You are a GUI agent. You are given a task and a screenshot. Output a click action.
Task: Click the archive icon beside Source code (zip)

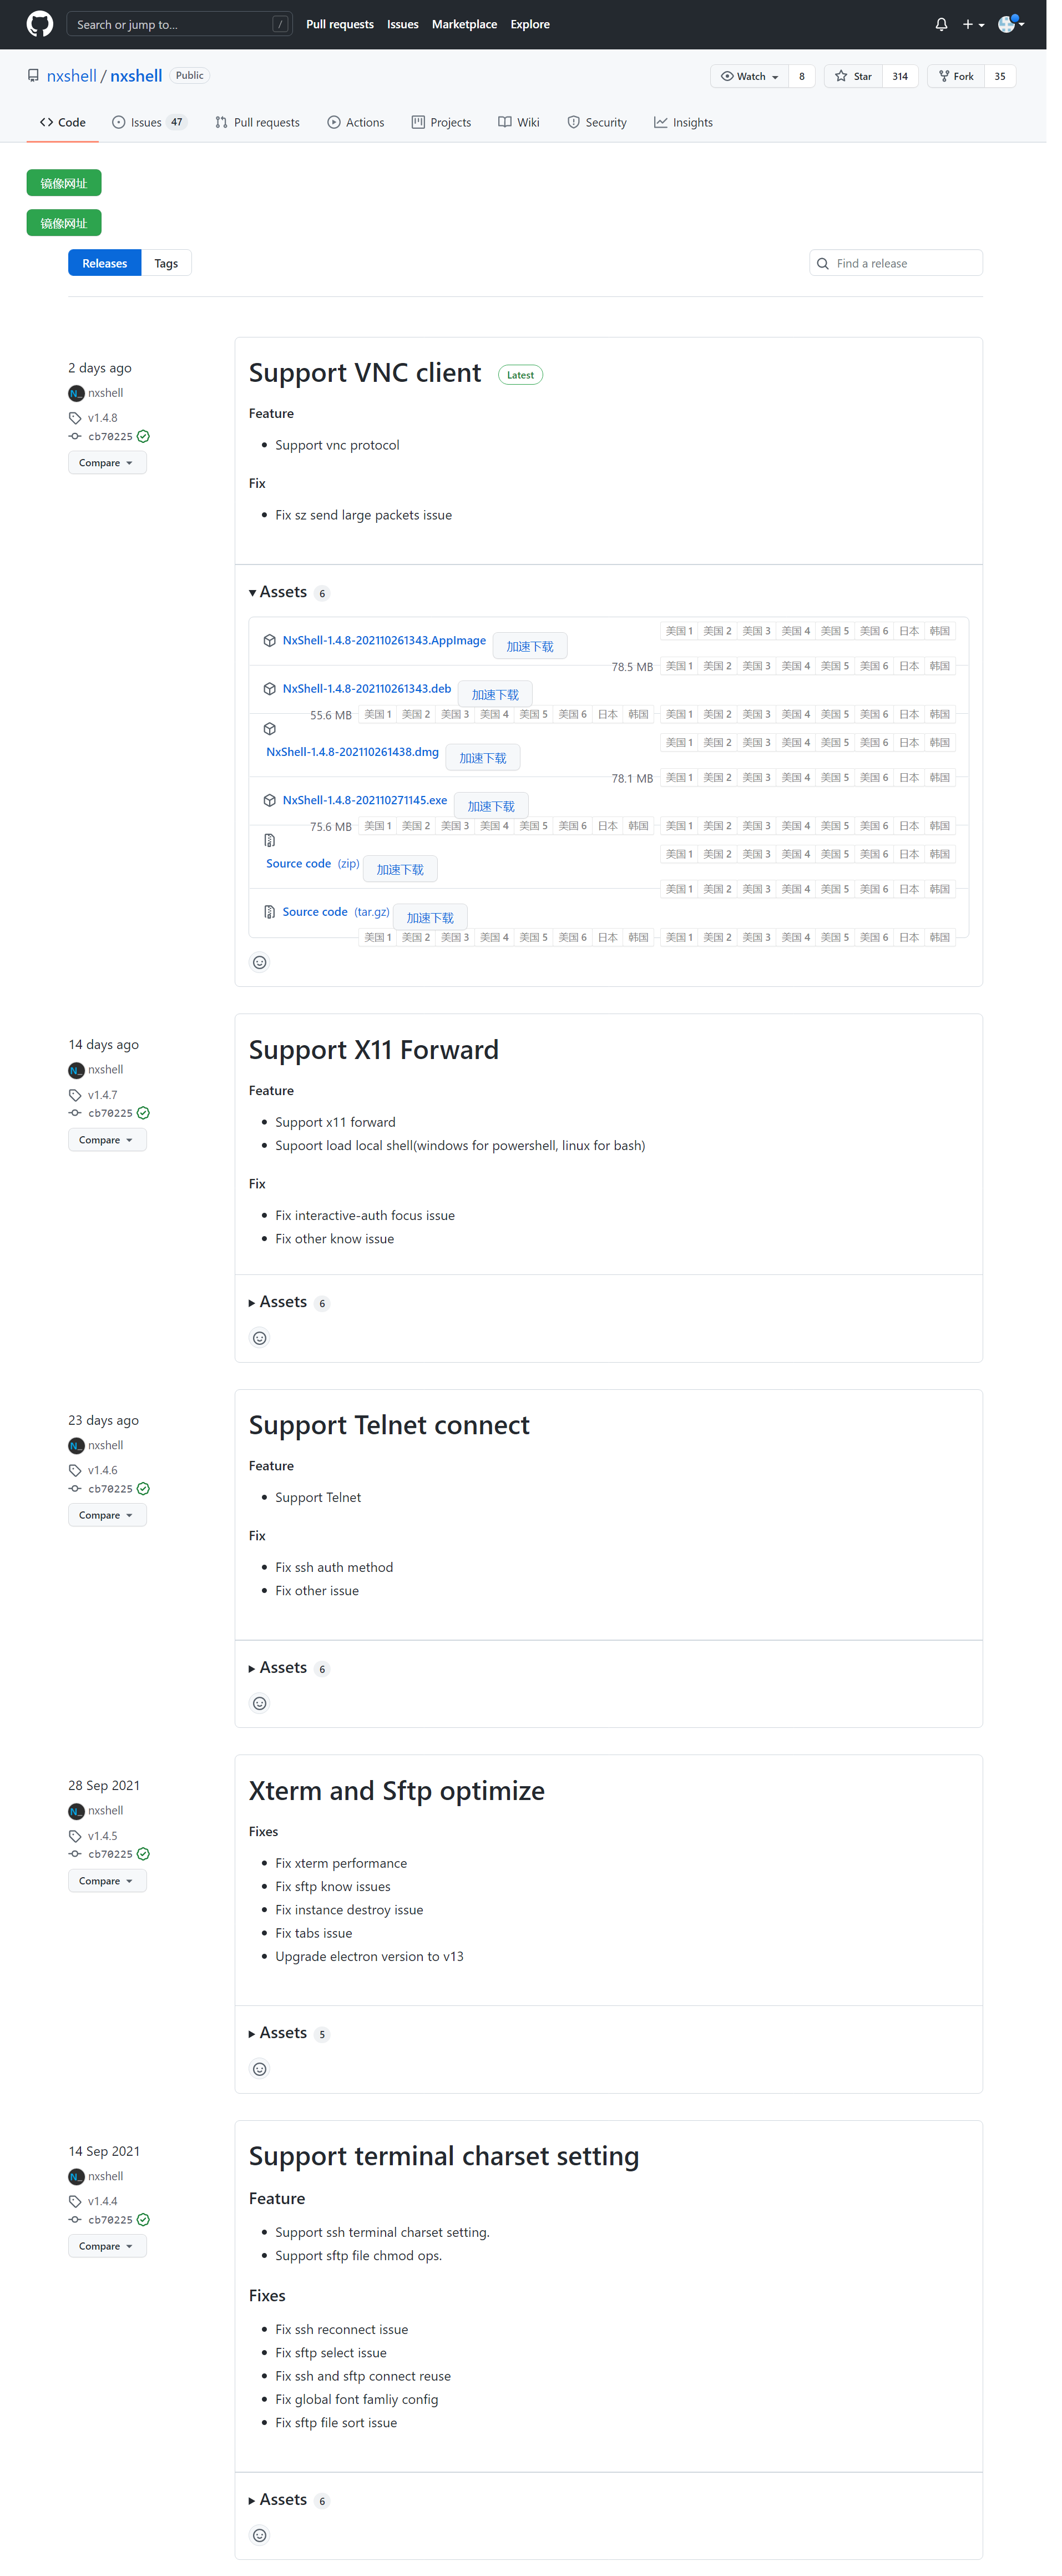coord(269,840)
